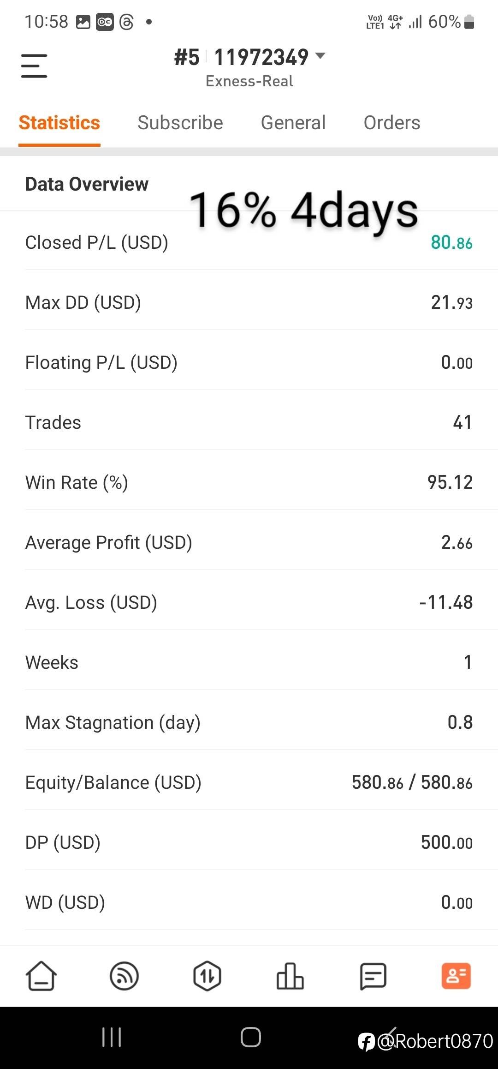Open the trade hexagon icon
This screenshot has height=1069, width=498.
tap(207, 976)
